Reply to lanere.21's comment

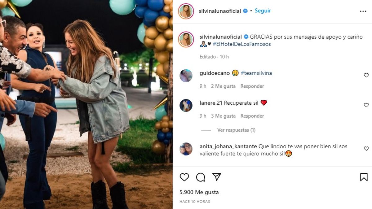tap(252, 116)
